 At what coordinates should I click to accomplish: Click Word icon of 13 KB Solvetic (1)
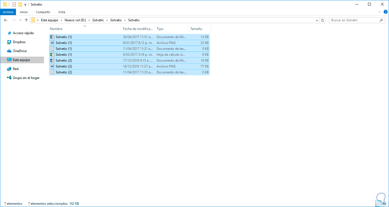pos(52,37)
